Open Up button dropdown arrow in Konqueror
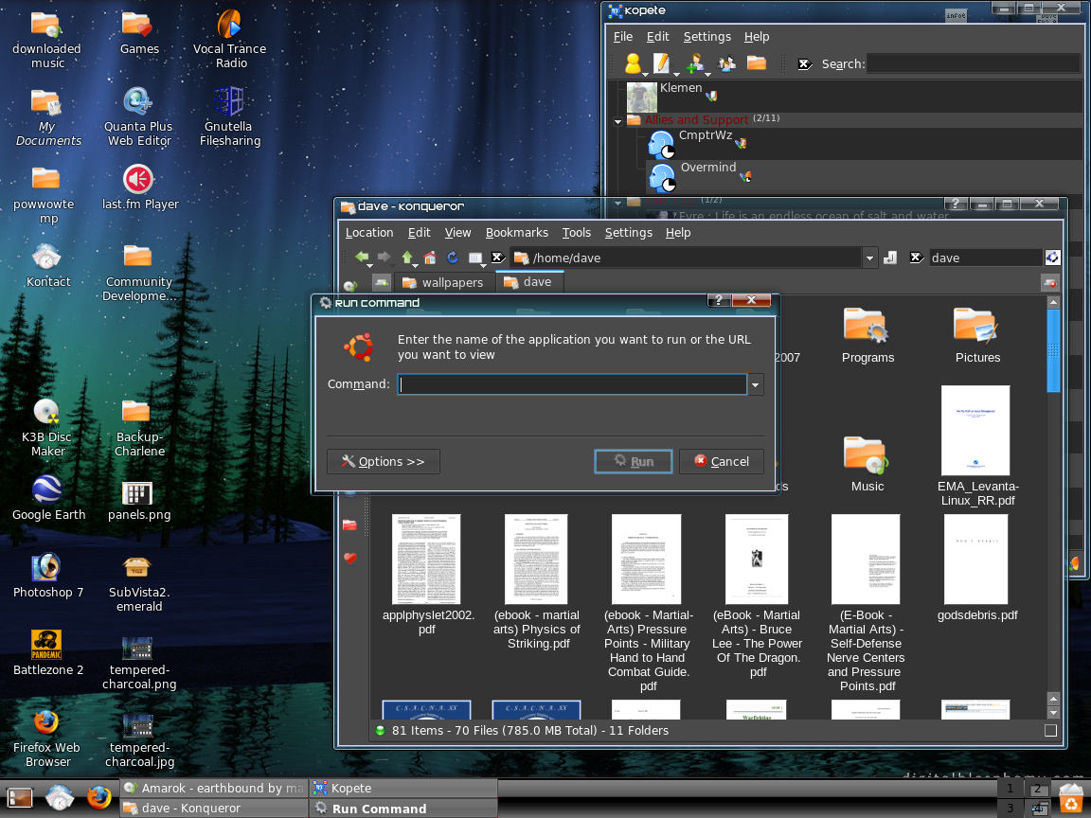 coord(416,266)
